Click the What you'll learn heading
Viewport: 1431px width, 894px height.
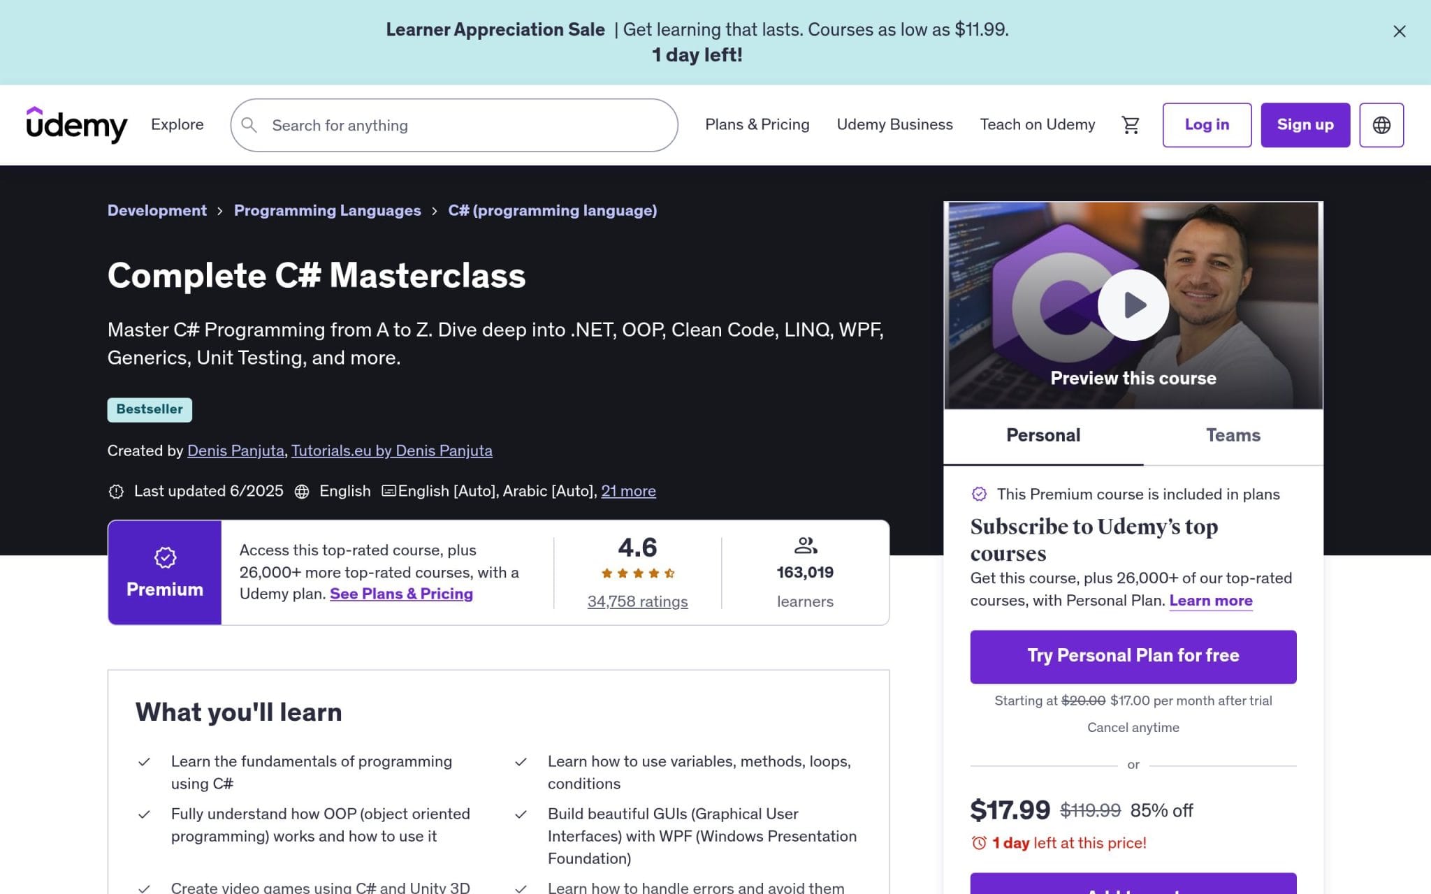pos(239,712)
